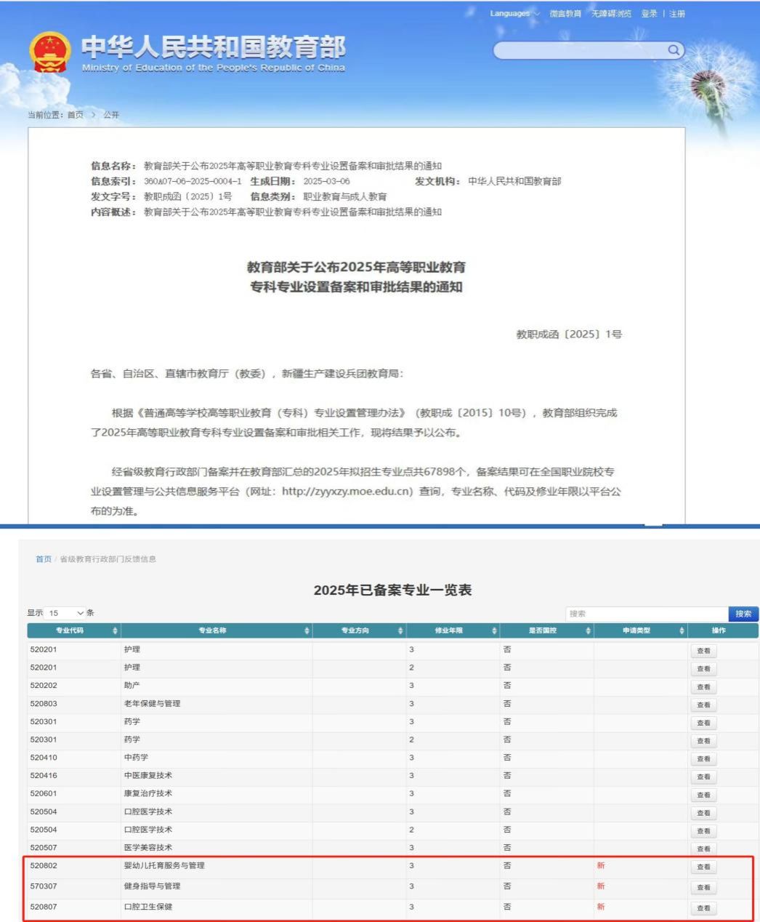Focus the table 搜索 input field
Image resolution: width=760 pixels, height=922 pixels.
pyautogui.click(x=647, y=614)
